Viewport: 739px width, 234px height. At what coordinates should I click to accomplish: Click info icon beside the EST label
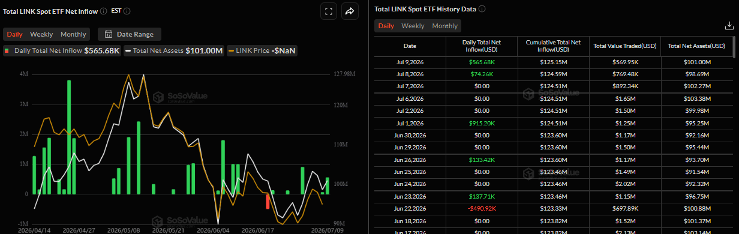click(127, 11)
